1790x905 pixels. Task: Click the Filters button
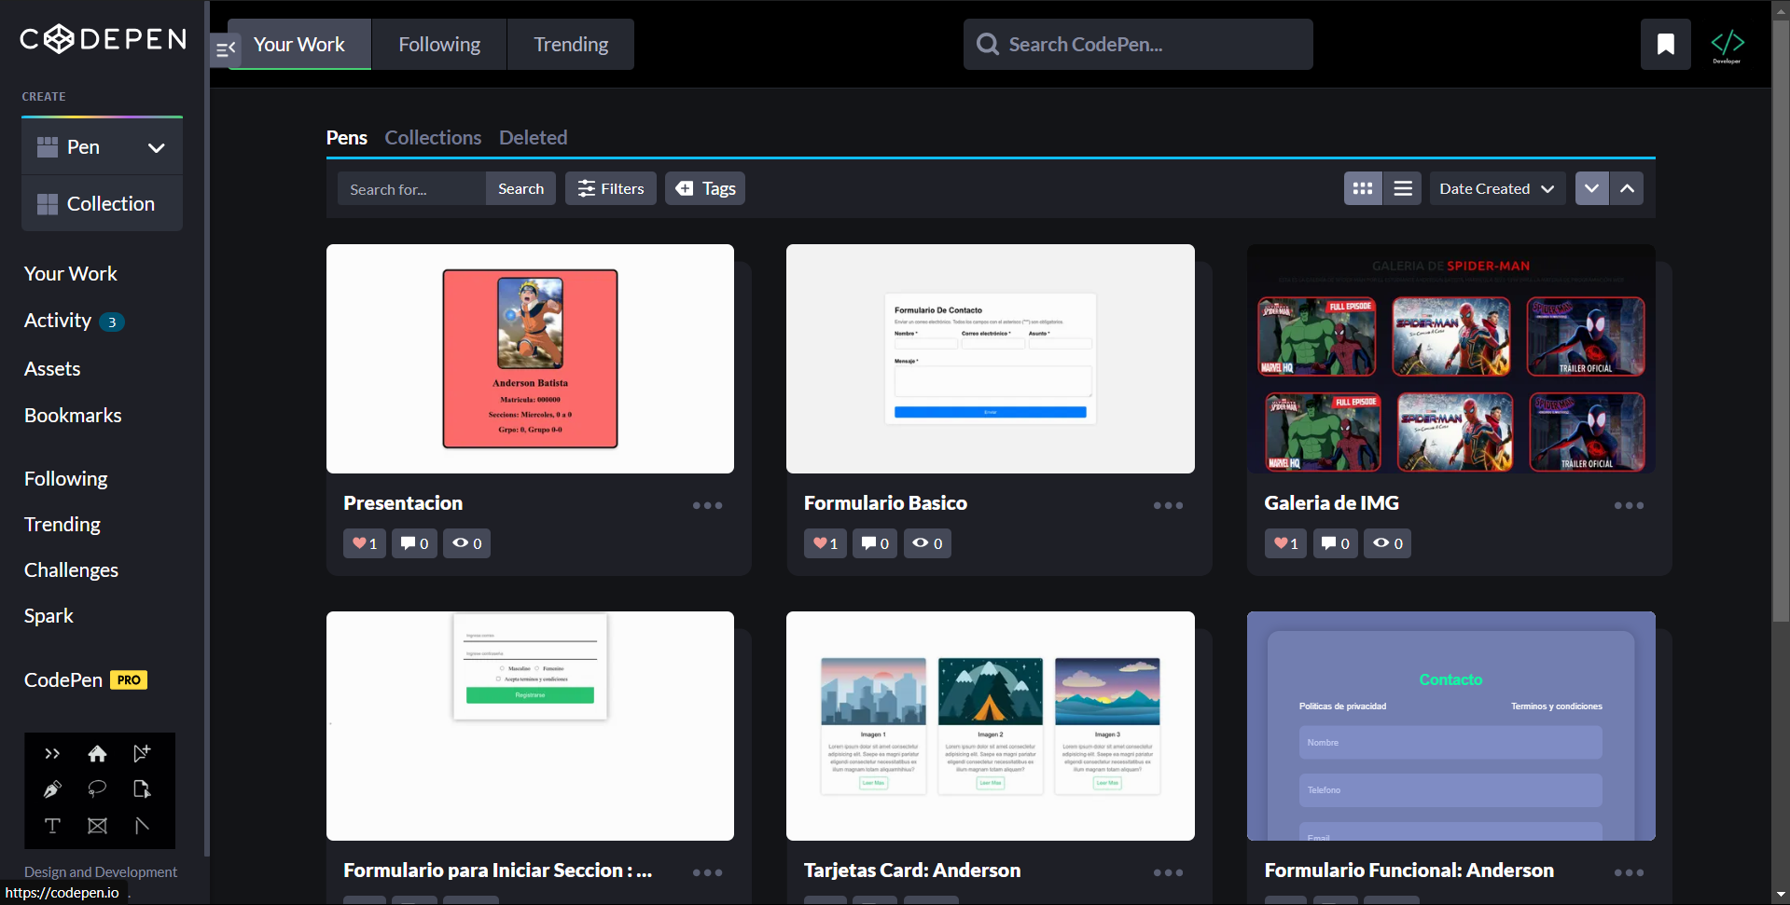click(611, 188)
